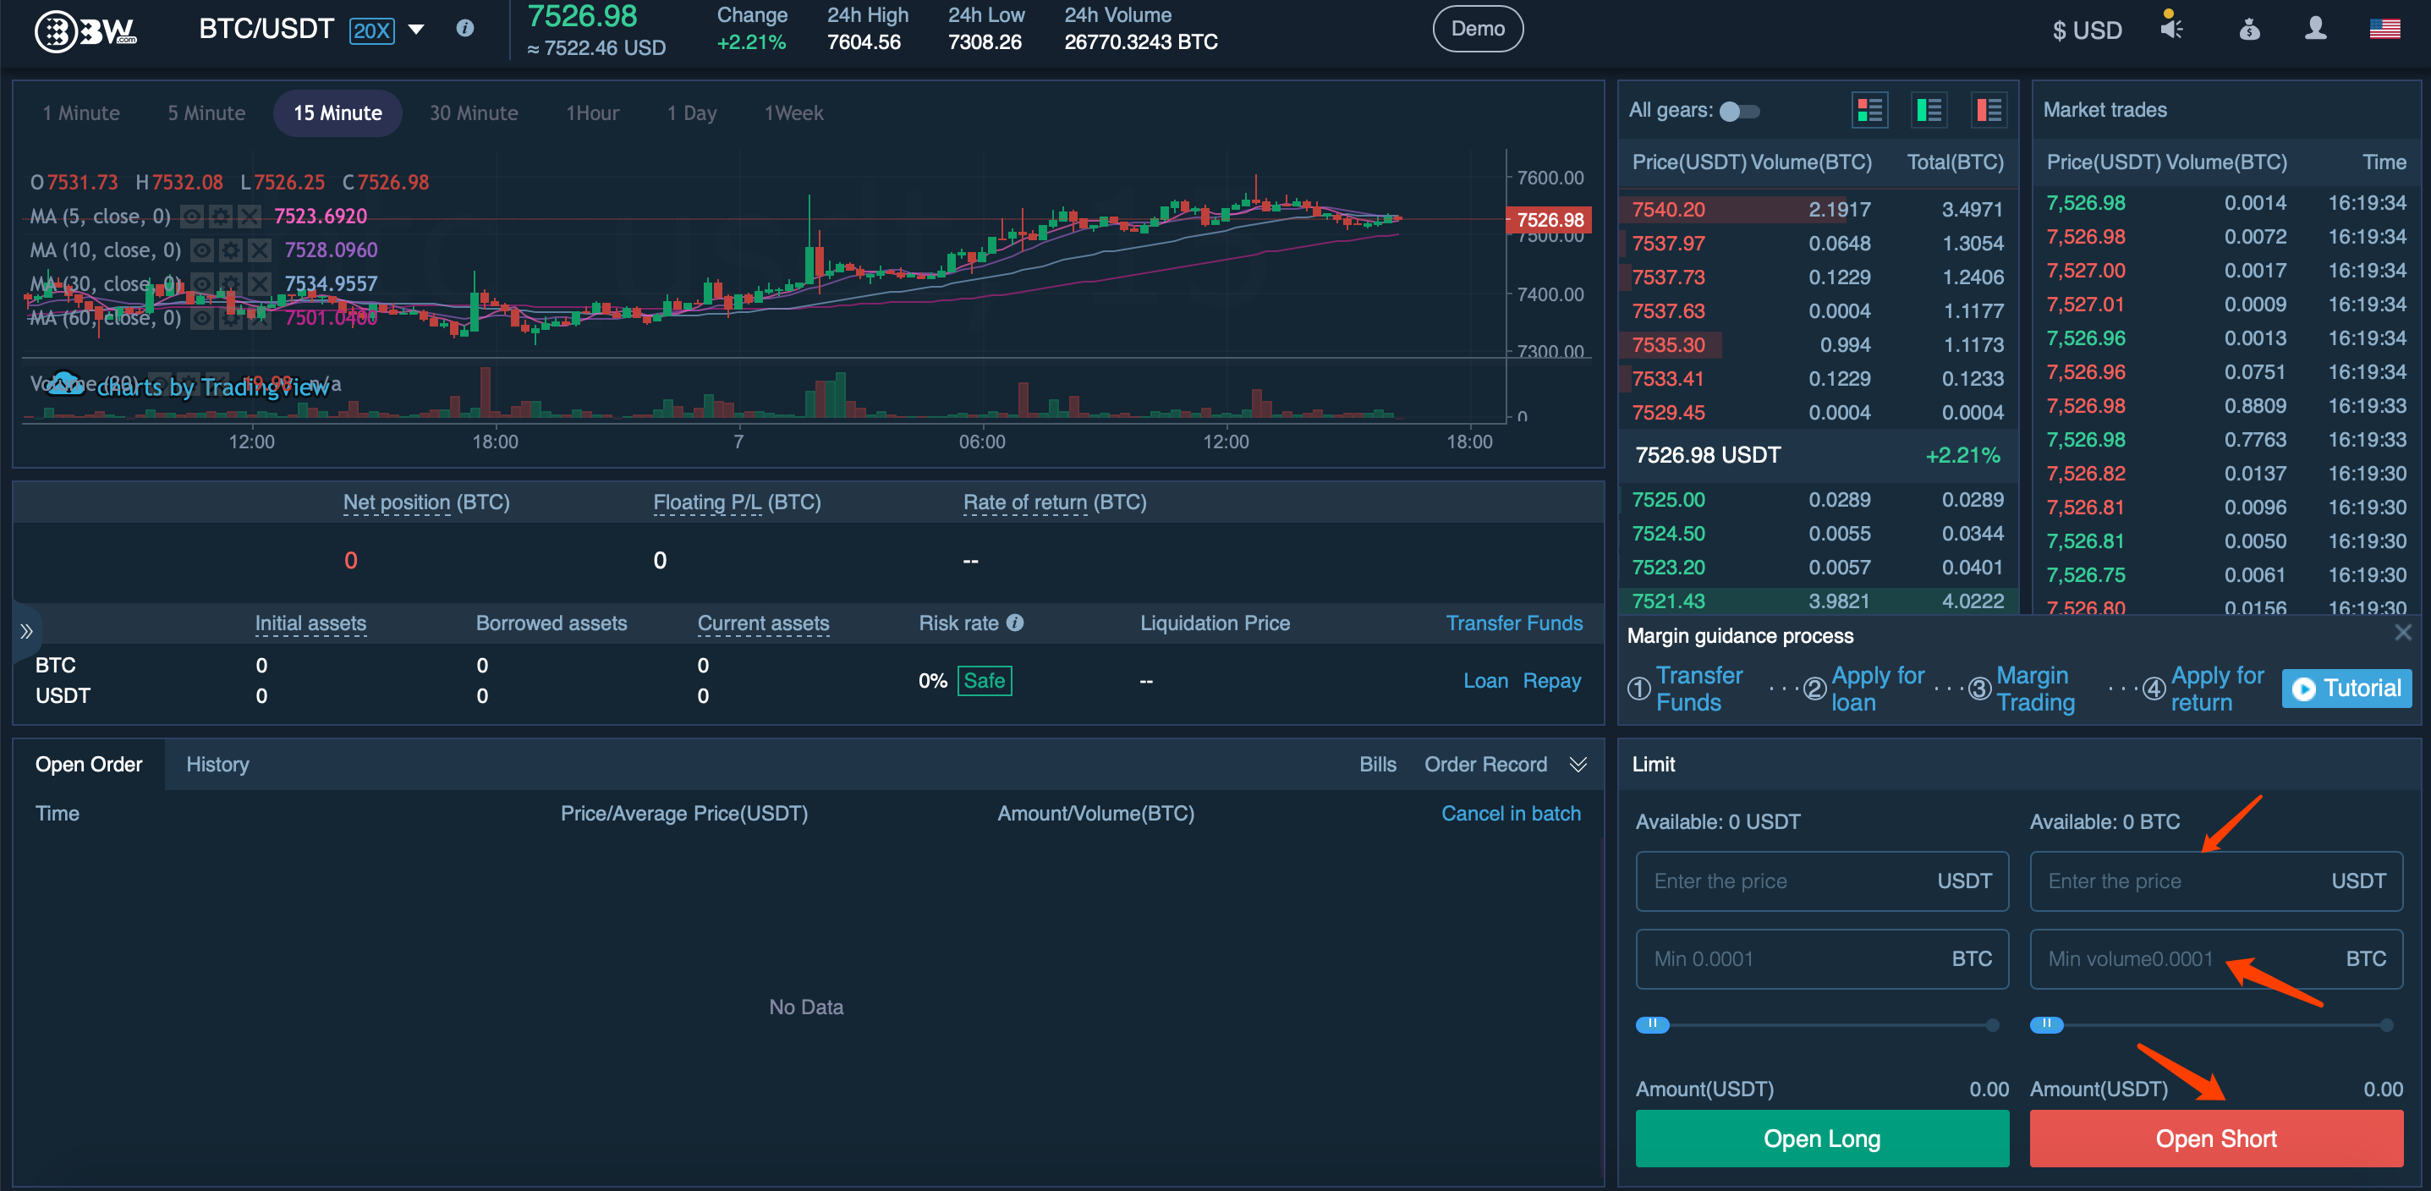Toggle MA 5 indicator visibility eye

click(x=191, y=217)
